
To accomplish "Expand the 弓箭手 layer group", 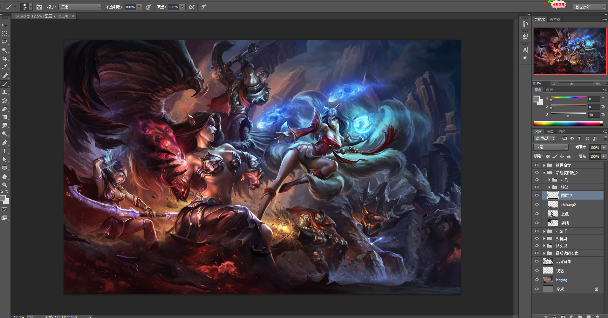I will 544,231.
